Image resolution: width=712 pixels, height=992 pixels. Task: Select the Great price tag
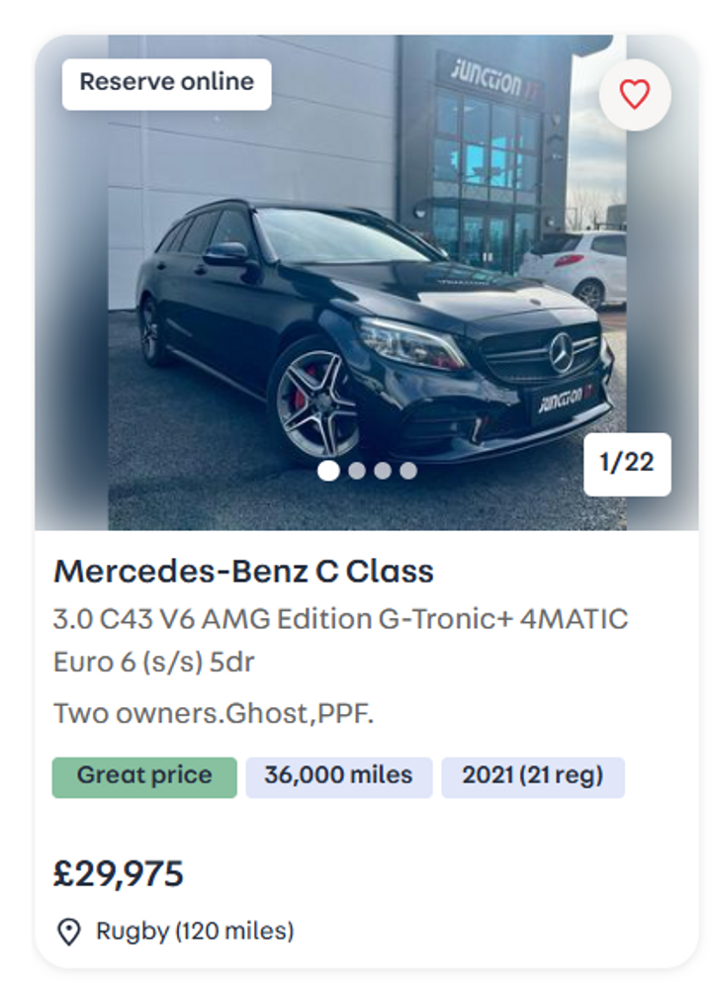[144, 776]
